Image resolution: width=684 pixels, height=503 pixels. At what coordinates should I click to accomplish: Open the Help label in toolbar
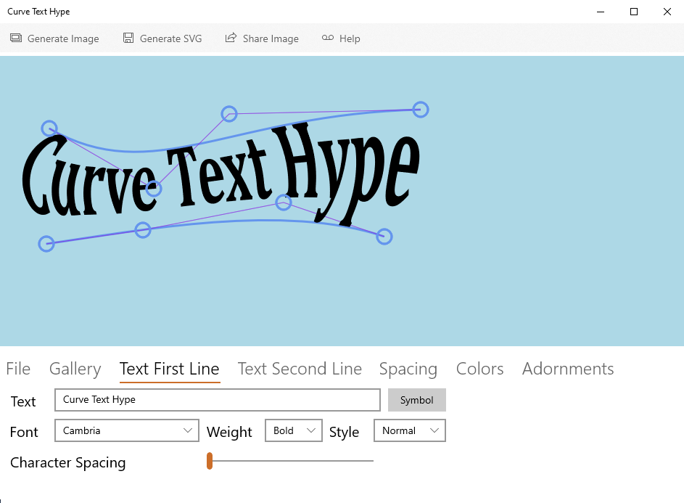click(350, 39)
